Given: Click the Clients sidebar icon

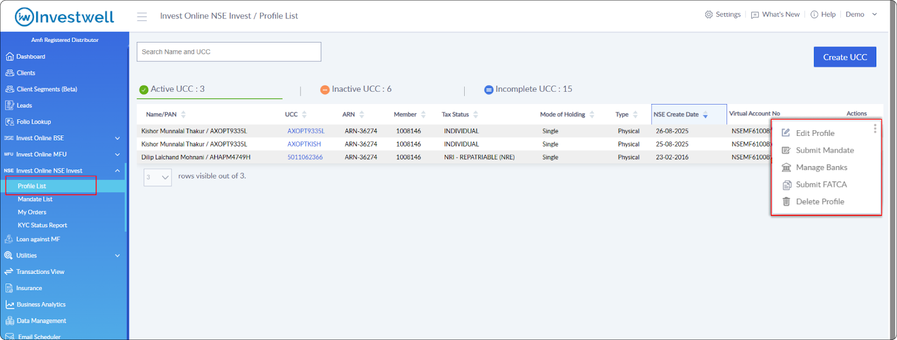Looking at the screenshot, I should (x=10, y=73).
